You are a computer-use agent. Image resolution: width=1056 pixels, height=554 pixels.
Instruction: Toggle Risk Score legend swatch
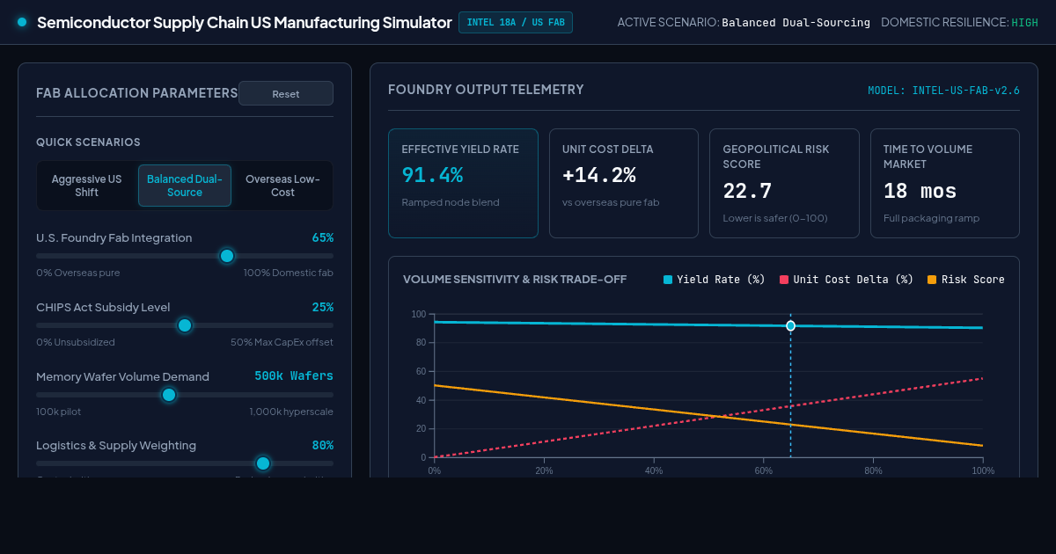(932, 280)
